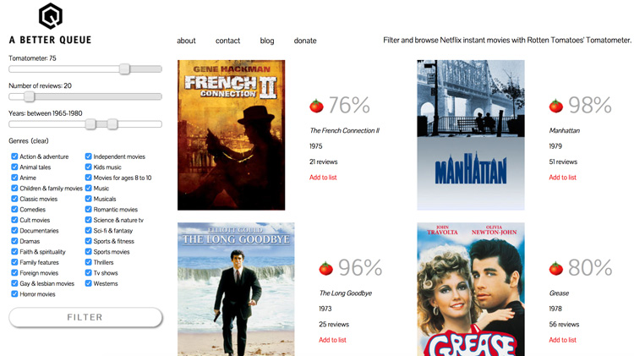Click the tomato icon beside 76%
634x356 pixels.
pos(317,106)
